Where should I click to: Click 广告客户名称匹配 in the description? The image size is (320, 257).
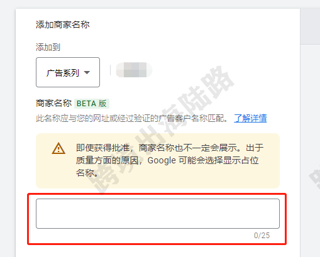tap(191, 118)
